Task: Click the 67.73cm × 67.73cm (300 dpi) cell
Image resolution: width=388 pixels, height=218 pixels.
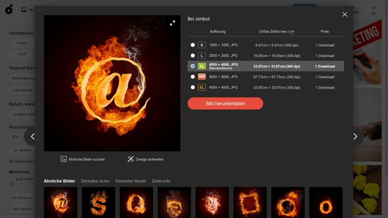Action: point(276,77)
